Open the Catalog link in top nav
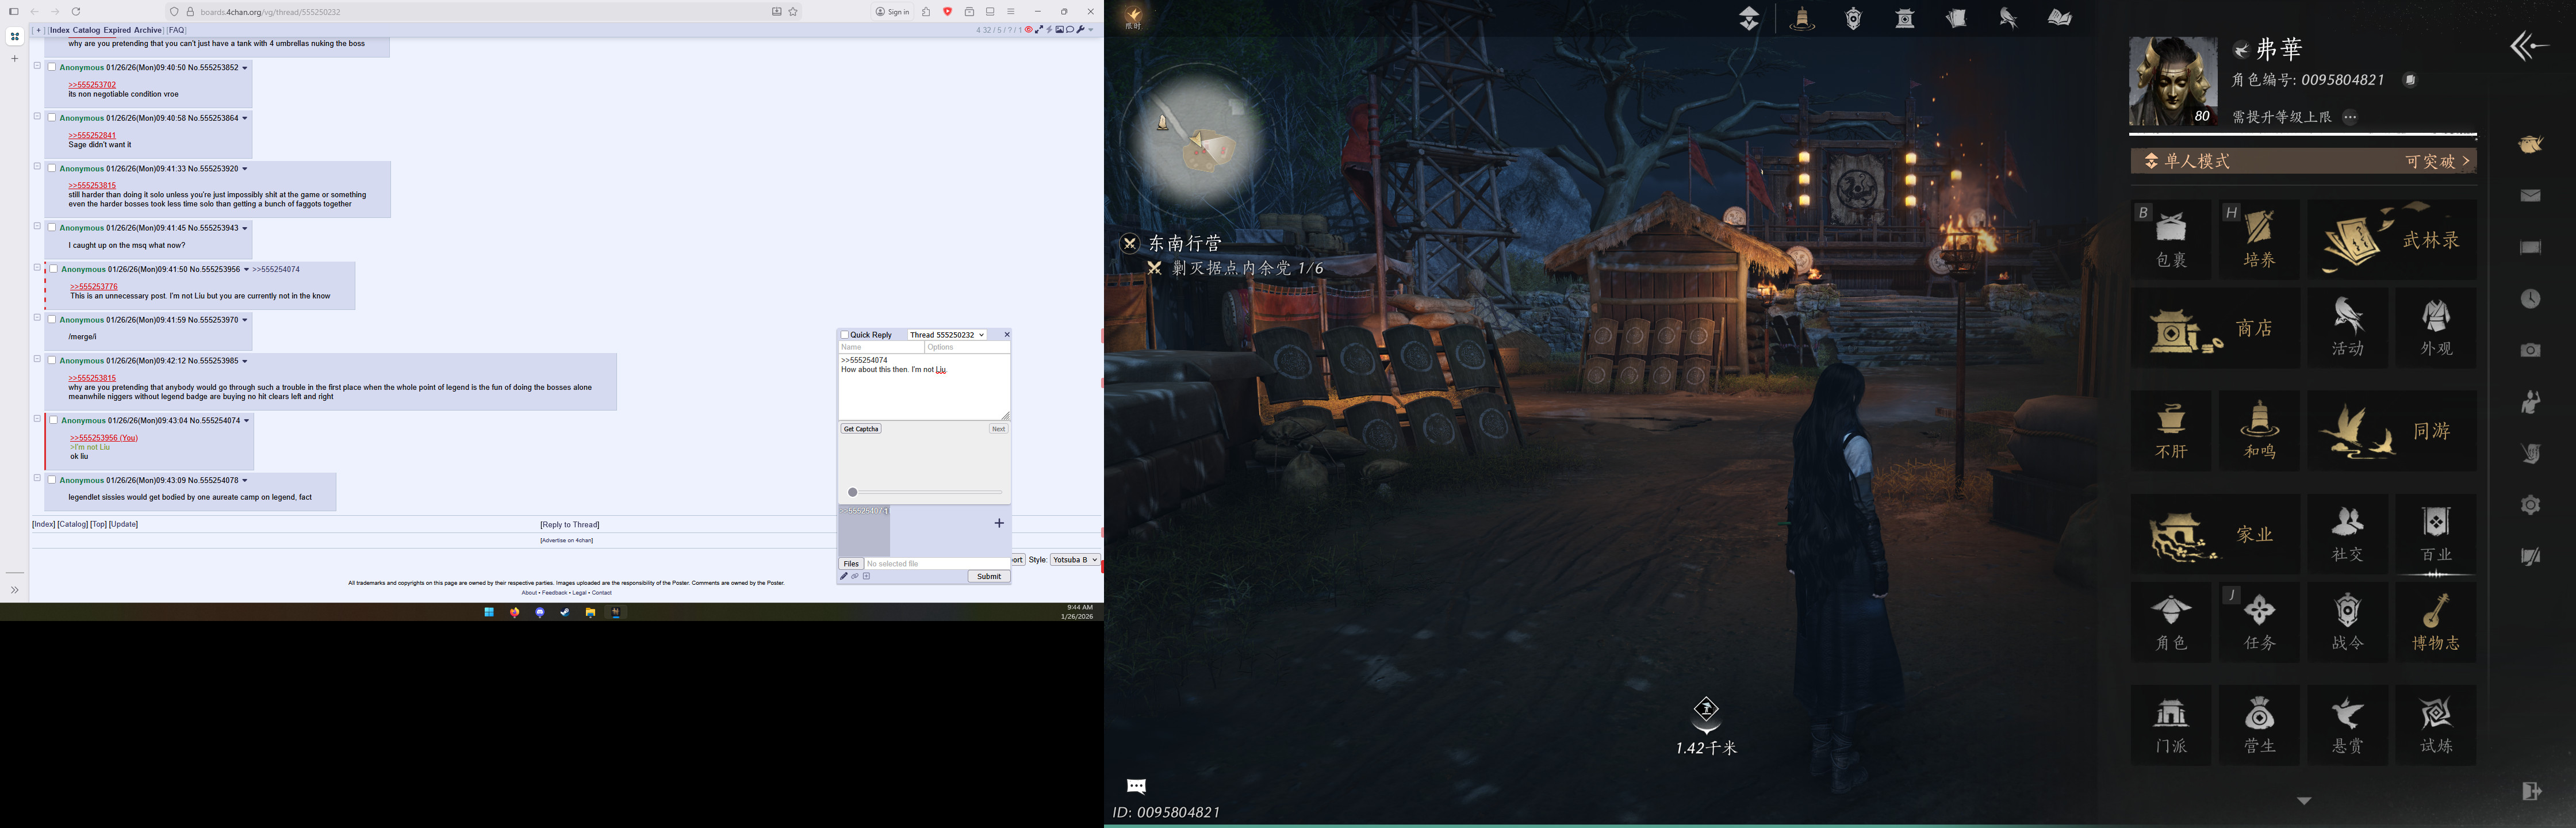Image resolution: width=2576 pixels, height=828 pixels. coord(86,30)
